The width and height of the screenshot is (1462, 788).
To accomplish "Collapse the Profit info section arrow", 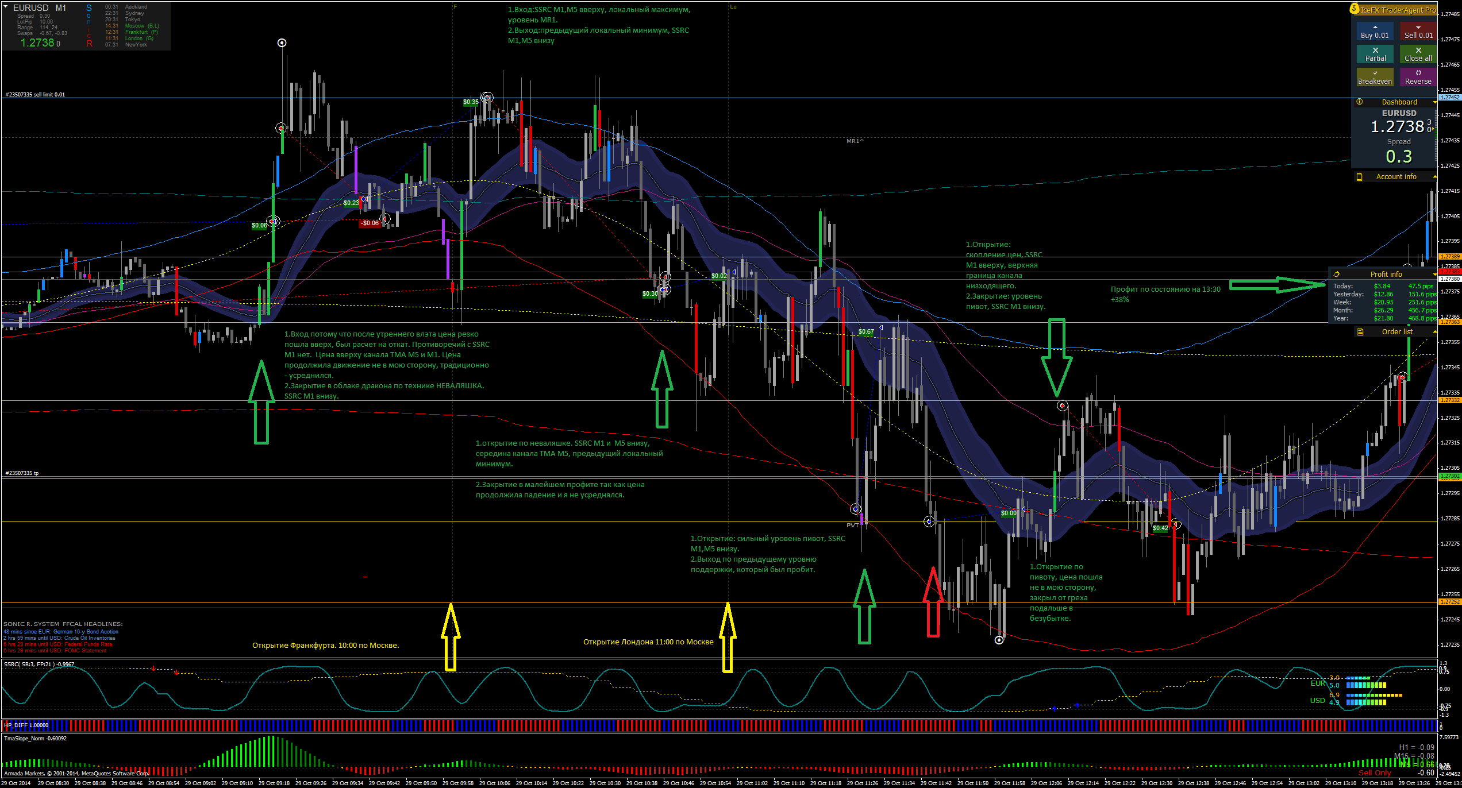I will pos(1434,275).
